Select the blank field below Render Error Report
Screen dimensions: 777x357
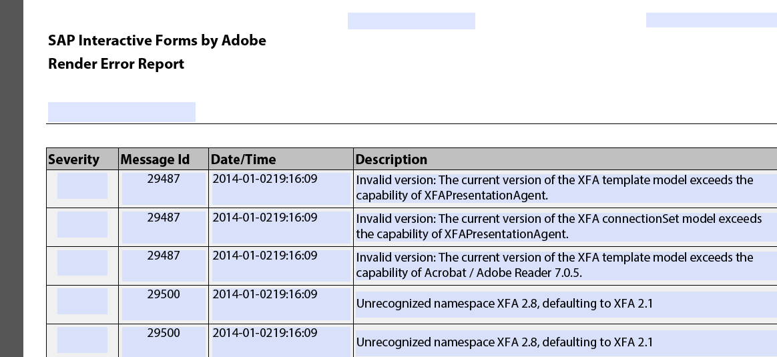pos(122,112)
